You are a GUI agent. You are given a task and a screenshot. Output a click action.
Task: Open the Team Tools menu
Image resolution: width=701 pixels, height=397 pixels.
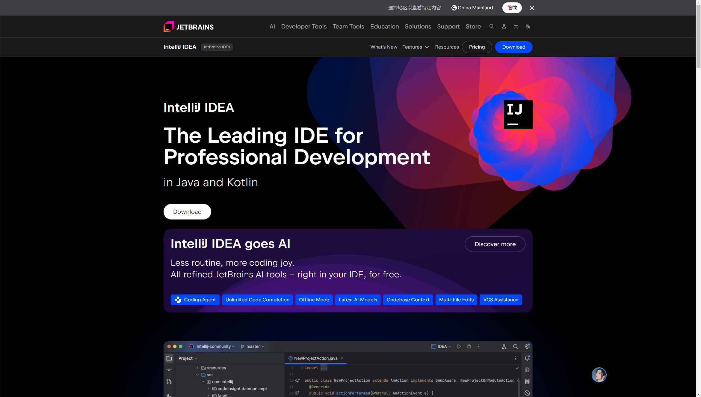tap(348, 26)
